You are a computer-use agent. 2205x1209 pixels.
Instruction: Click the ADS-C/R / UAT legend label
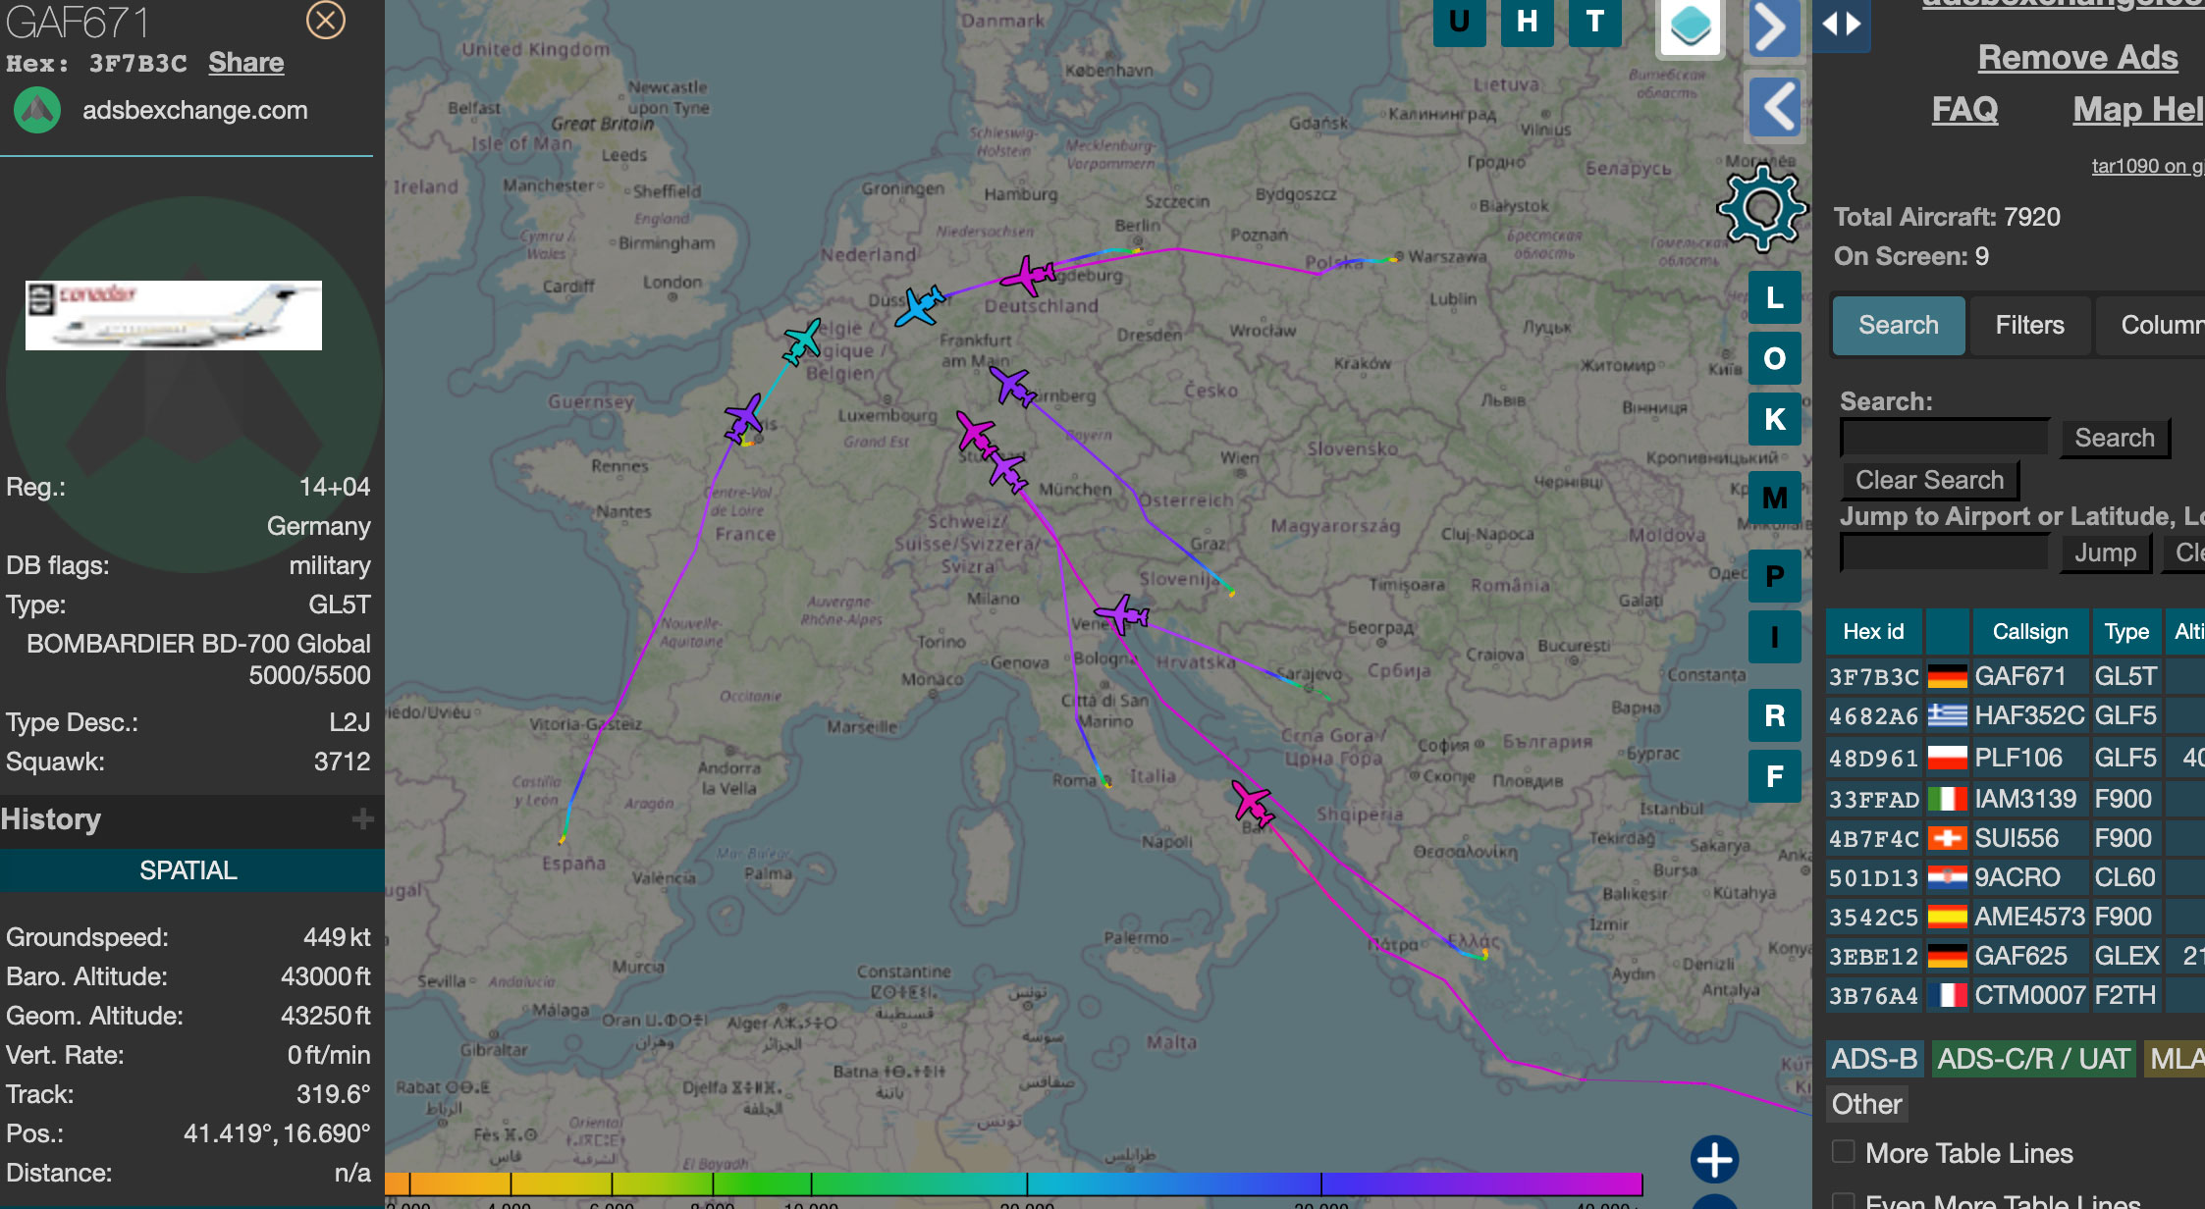[2033, 1059]
